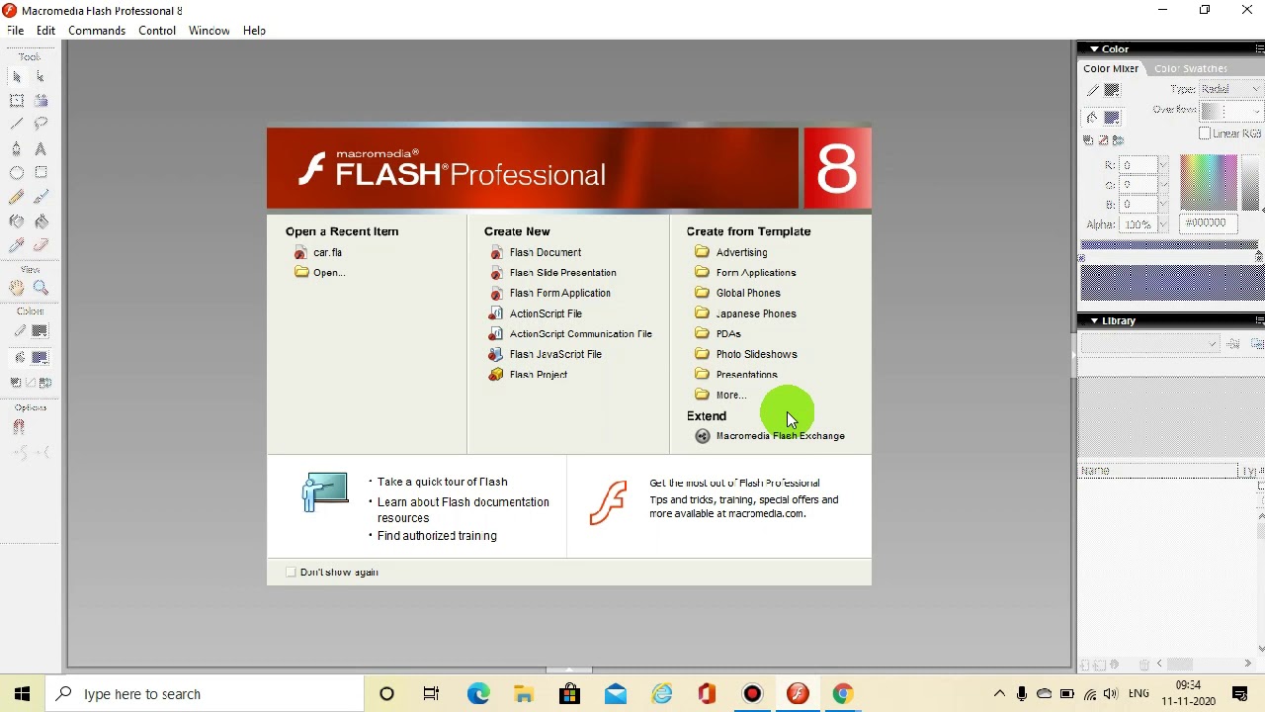Check the Don't show again box
Screen dimensions: 1265x712
click(291, 572)
